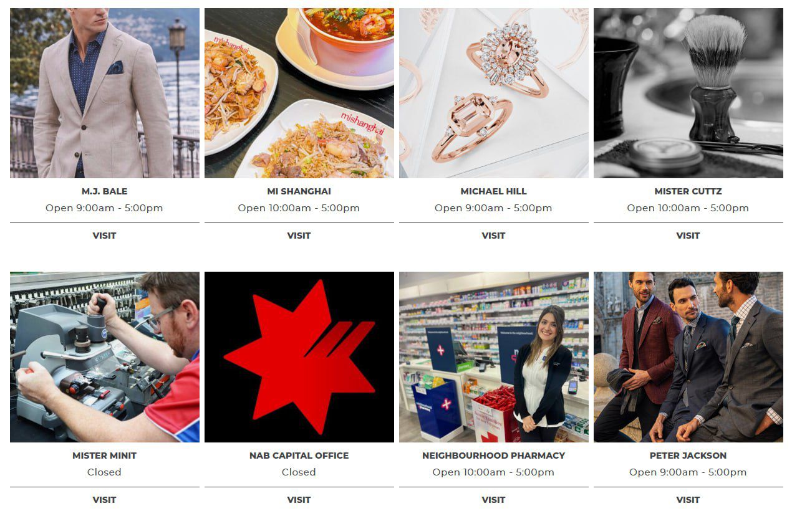Select the NEIGHBOURHOOD PHARMACY title link

(494, 456)
